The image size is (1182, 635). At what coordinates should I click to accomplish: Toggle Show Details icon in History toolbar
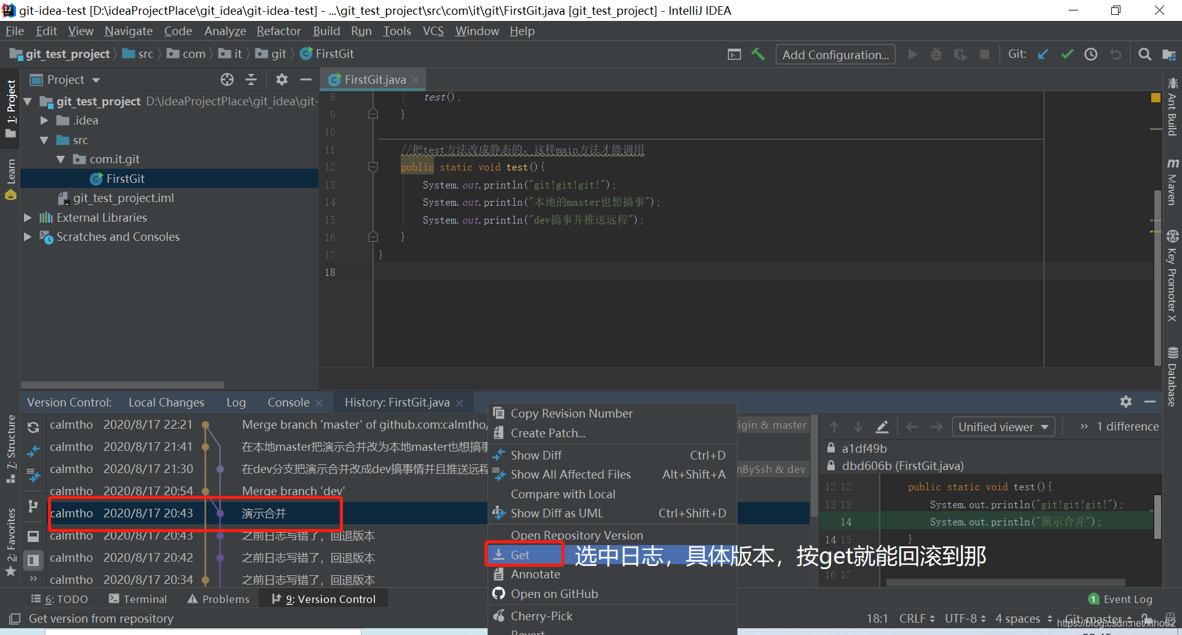pos(33,536)
